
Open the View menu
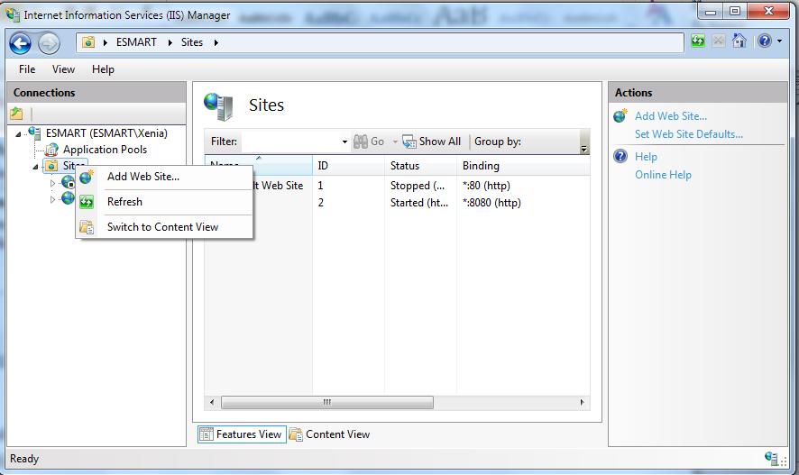point(63,69)
